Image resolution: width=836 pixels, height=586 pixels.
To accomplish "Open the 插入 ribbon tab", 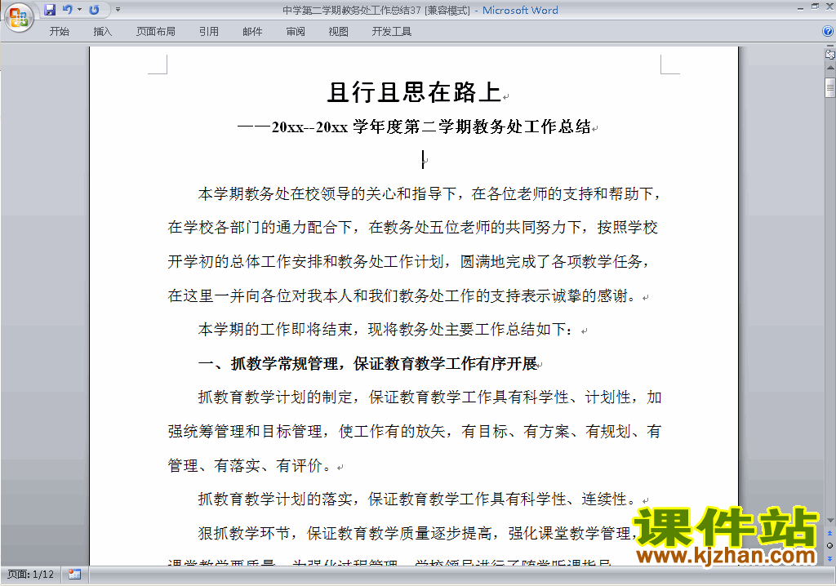I will tap(102, 32).
